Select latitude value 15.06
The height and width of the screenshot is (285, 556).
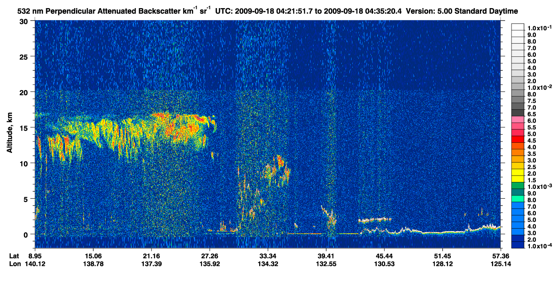tap(93, 256)
